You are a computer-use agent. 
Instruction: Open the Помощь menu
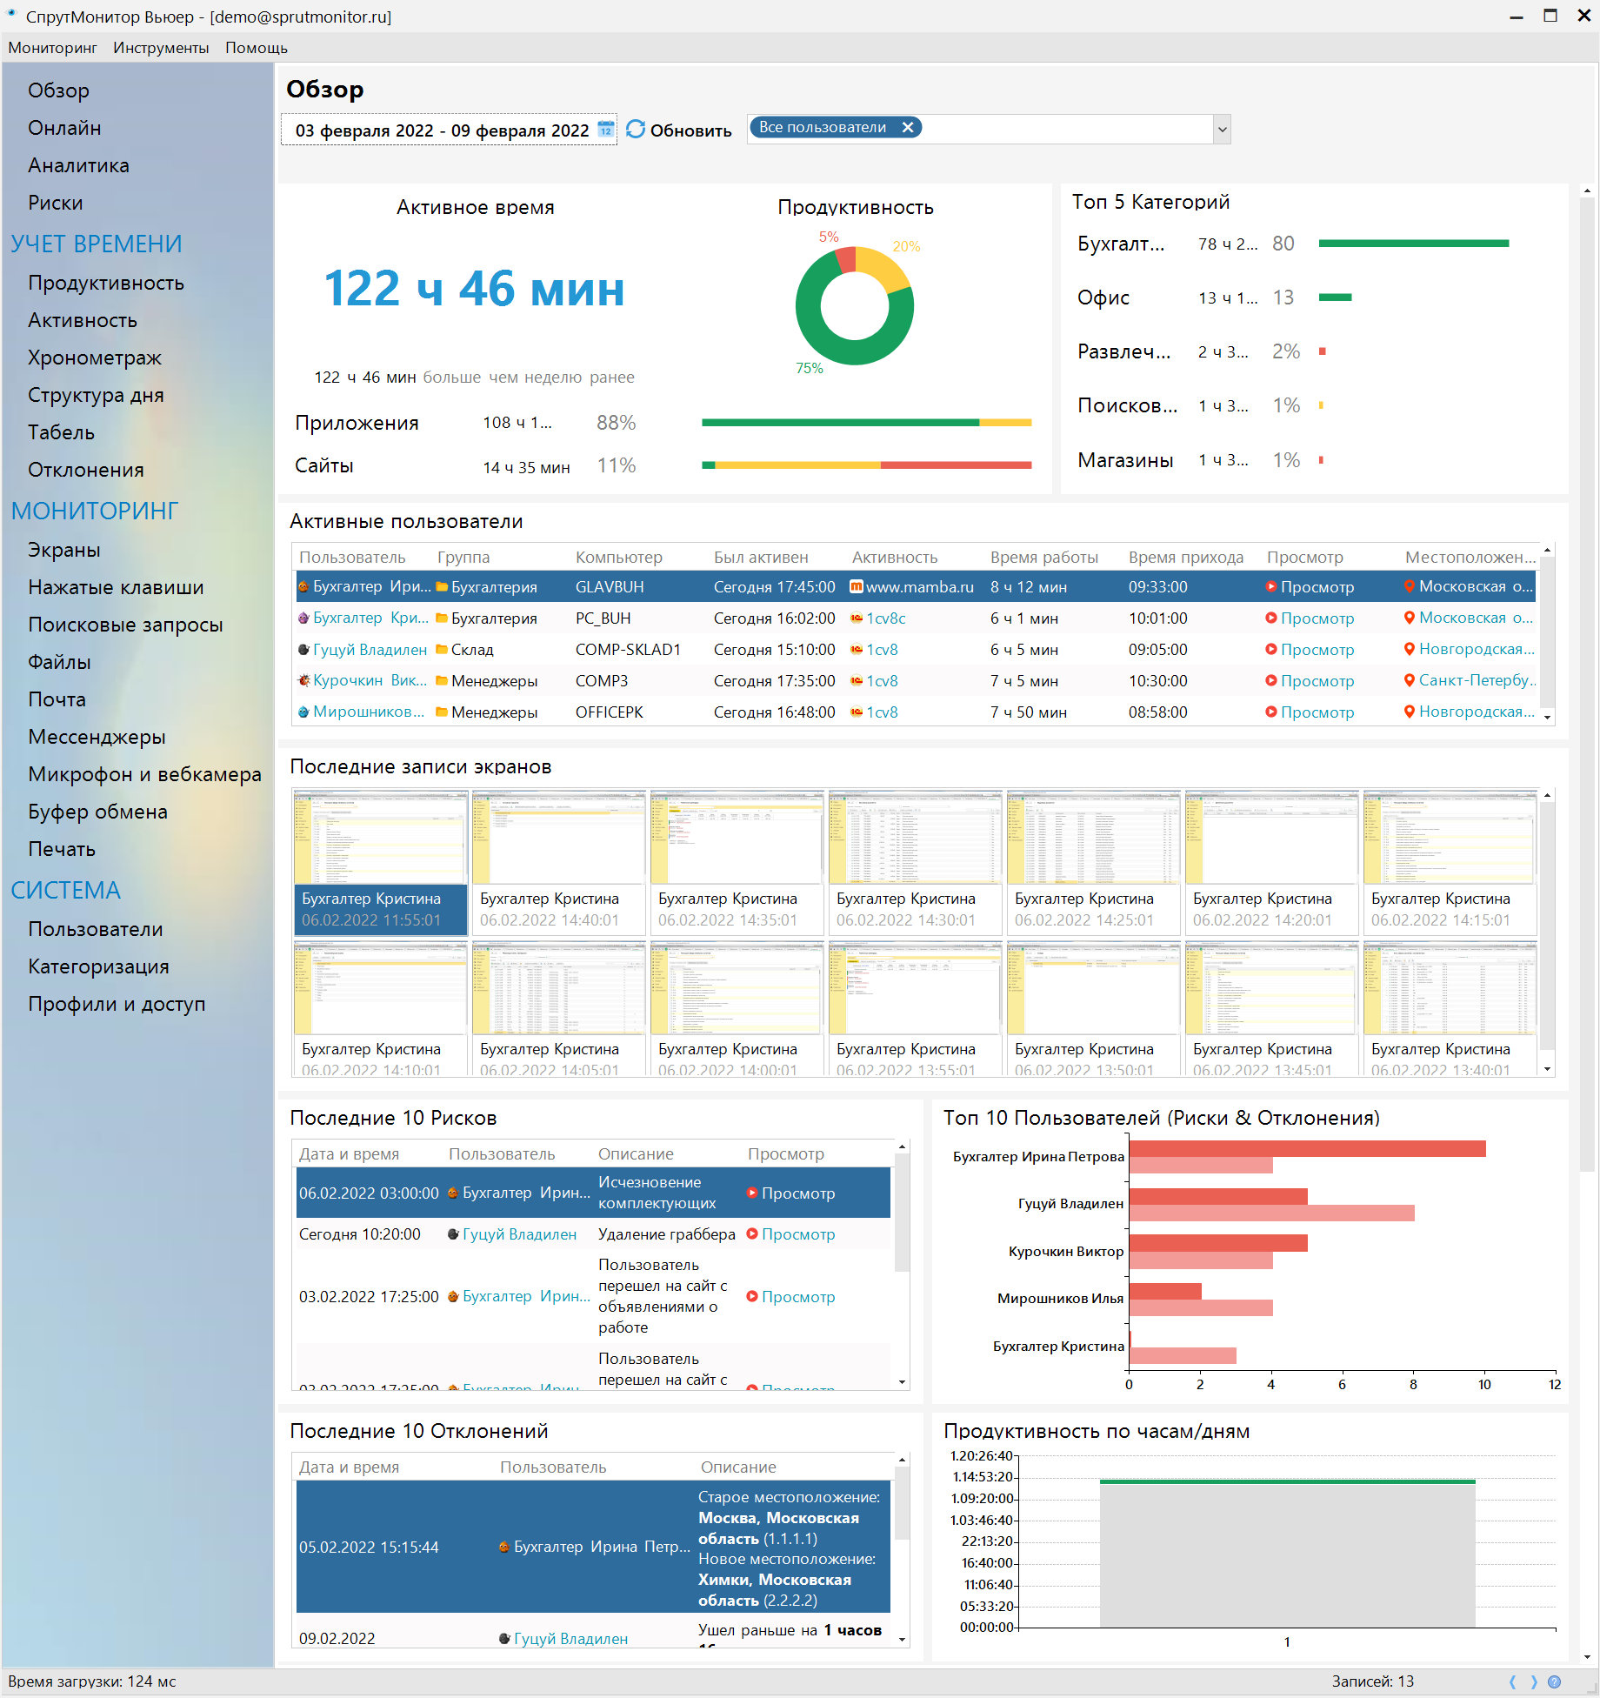256,48
